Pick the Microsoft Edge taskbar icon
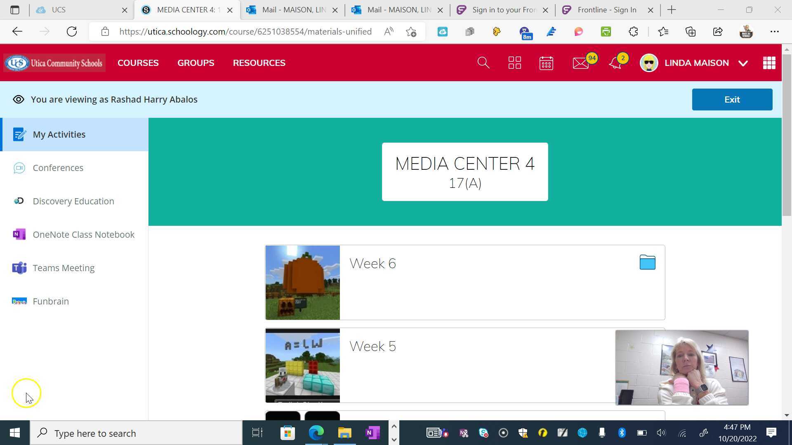Viewport: 792px width, 445px height. tap(316, 433)
